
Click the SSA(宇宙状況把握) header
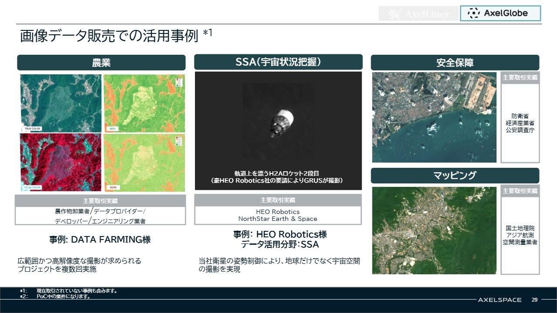click(278, 62)
